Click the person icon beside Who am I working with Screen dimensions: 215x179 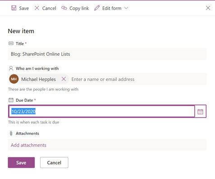tap(11, 68)
